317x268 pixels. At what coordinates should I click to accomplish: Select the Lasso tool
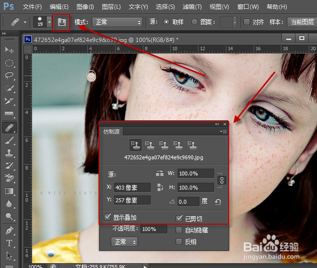click(x=9, y=76)
